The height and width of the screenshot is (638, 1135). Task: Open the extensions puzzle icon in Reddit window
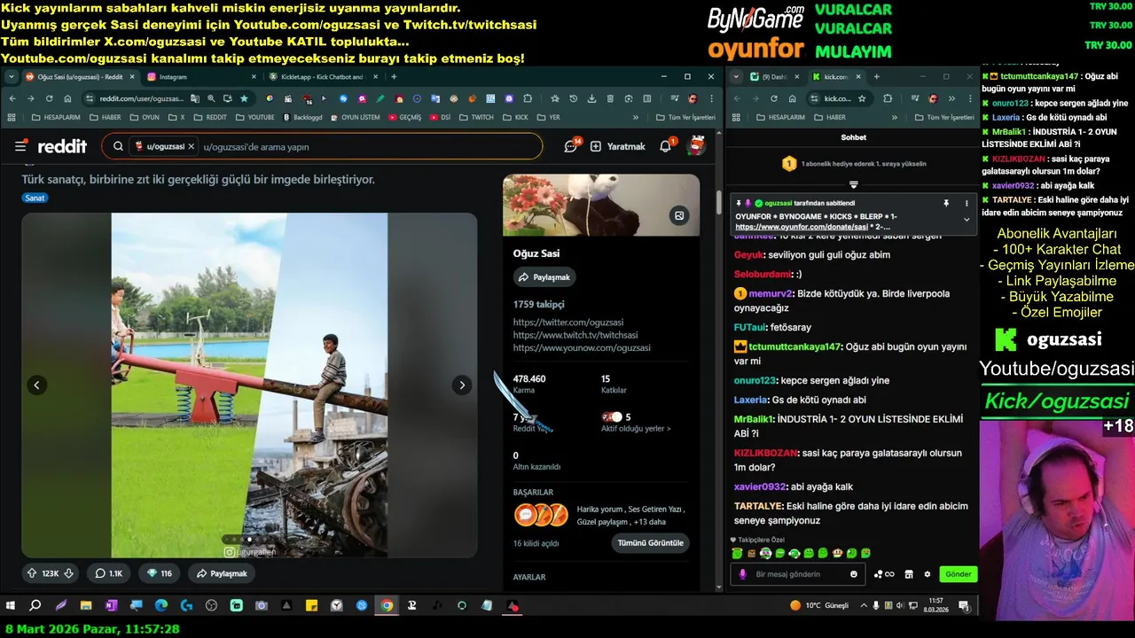[528, 98]
